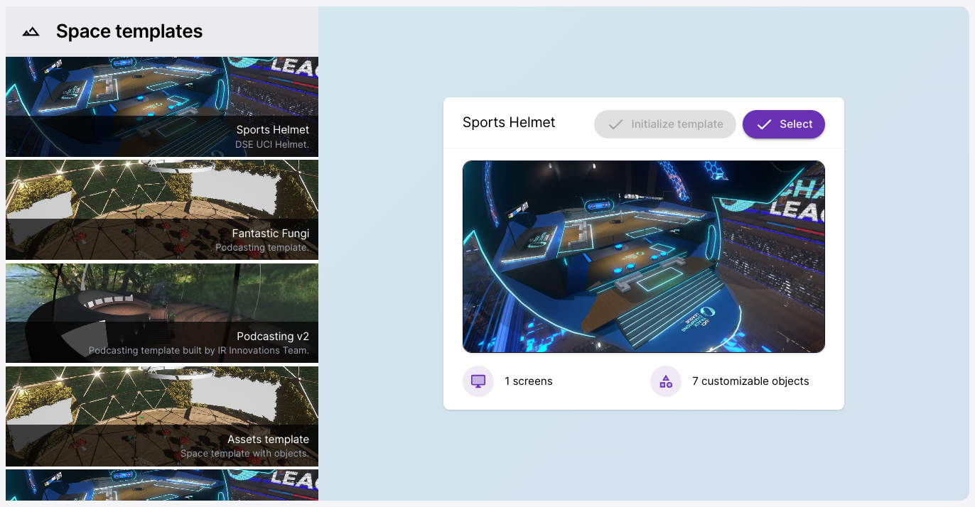Click the Sports Helmet title in detail card

[x=509, y=122]
